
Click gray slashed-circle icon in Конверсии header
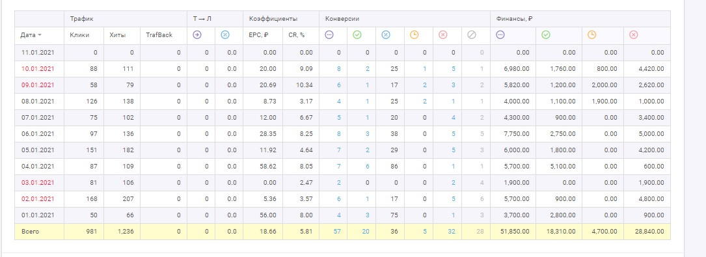click(x=471, y=35)
